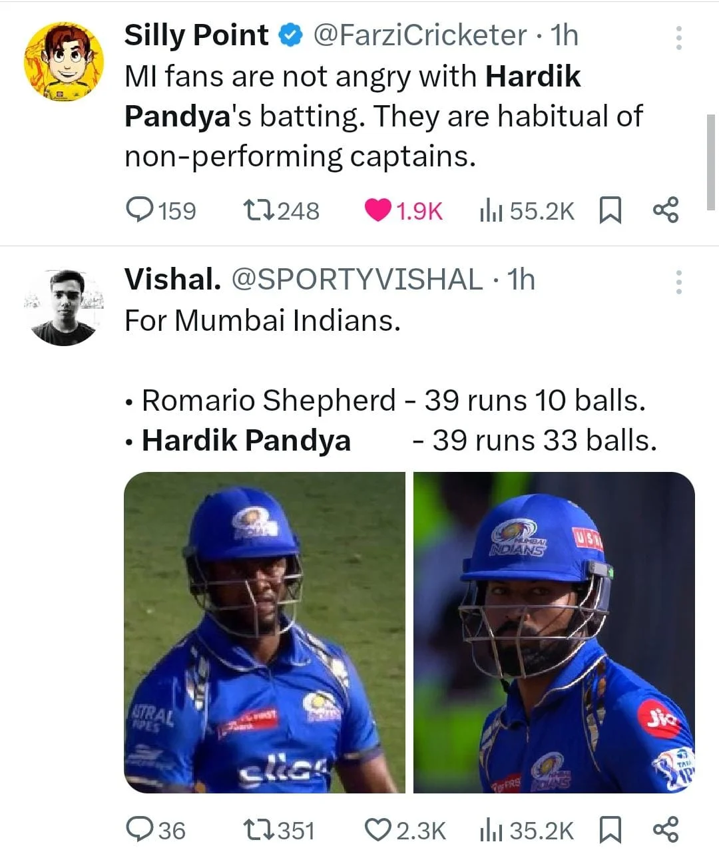Open Vishal's profile avatar
Viewport: 719px width, 850px height.
coord(64,307)
